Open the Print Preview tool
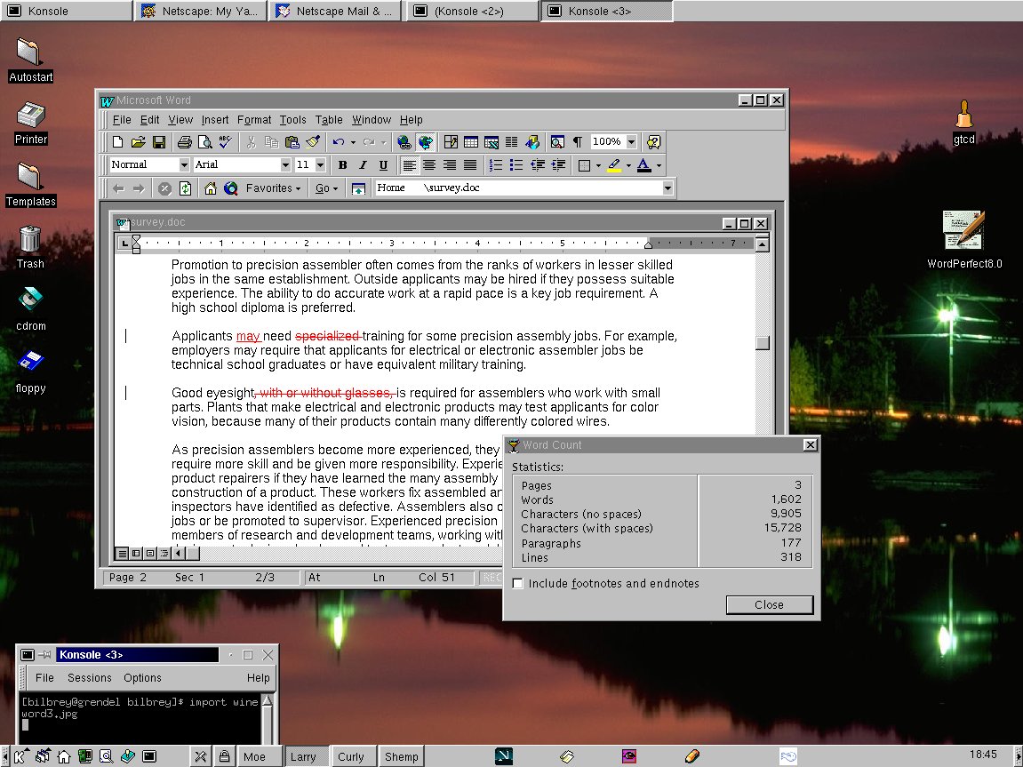 (204, 142)
